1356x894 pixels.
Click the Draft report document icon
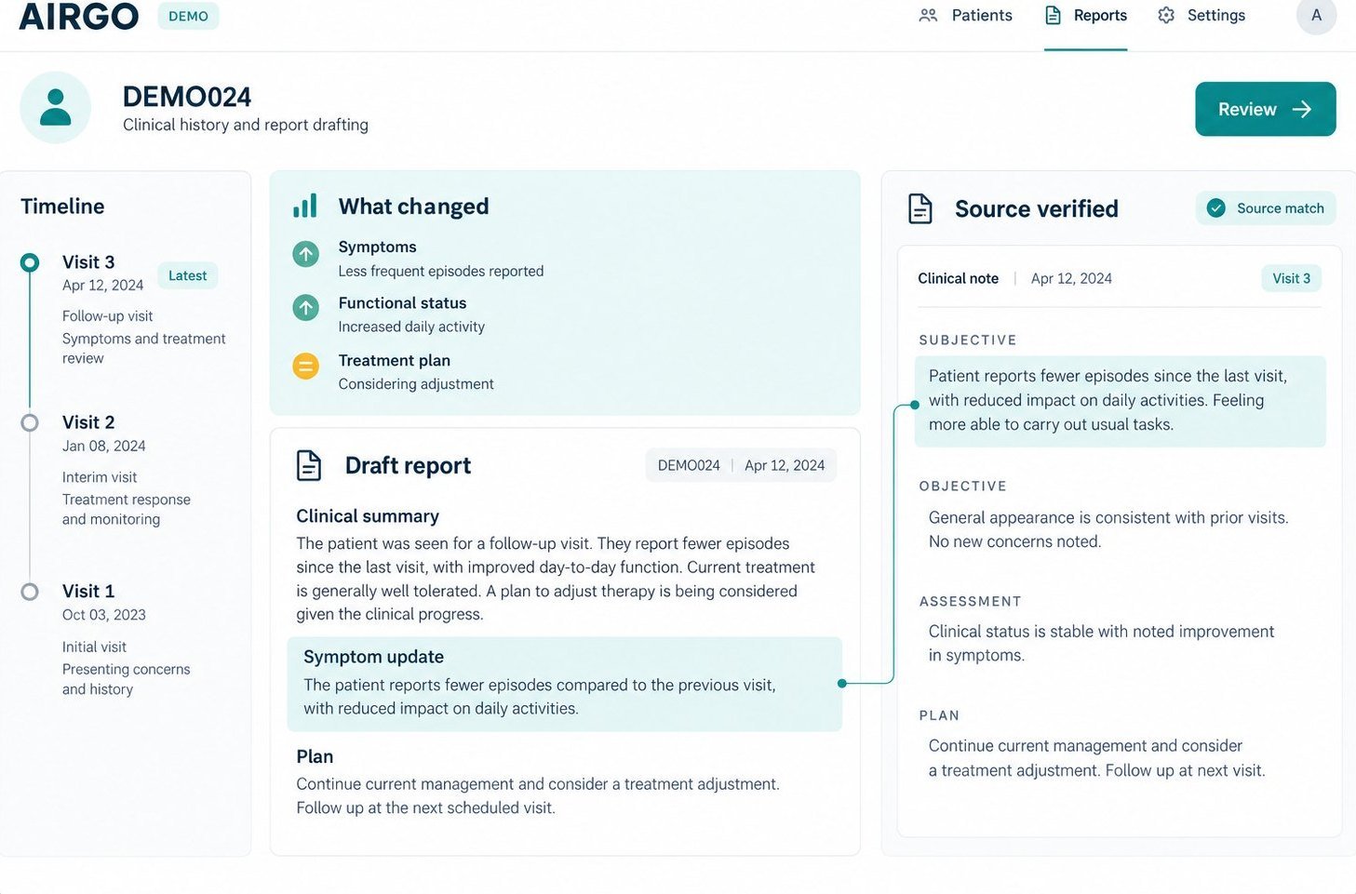[x=308, y=465]
